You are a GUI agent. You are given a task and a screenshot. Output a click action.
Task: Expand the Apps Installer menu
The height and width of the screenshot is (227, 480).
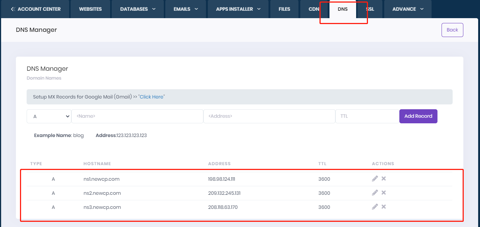(238, 9)
